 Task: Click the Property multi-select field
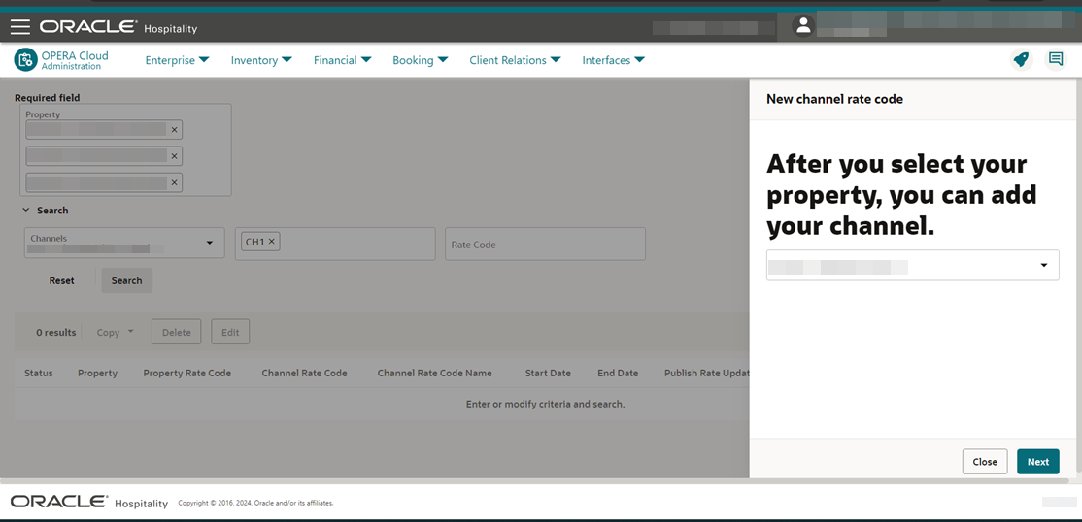tap(125, 149)
